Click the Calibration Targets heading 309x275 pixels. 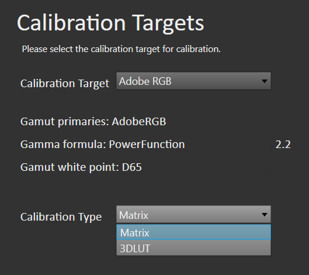point(110,23)
